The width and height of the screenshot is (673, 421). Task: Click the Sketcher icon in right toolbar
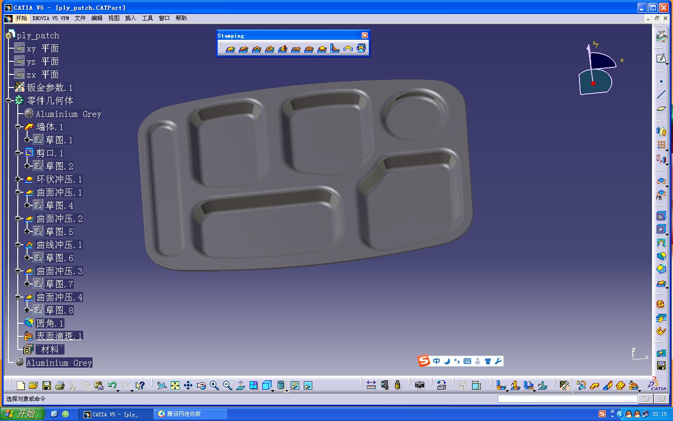tap(661, 58)
